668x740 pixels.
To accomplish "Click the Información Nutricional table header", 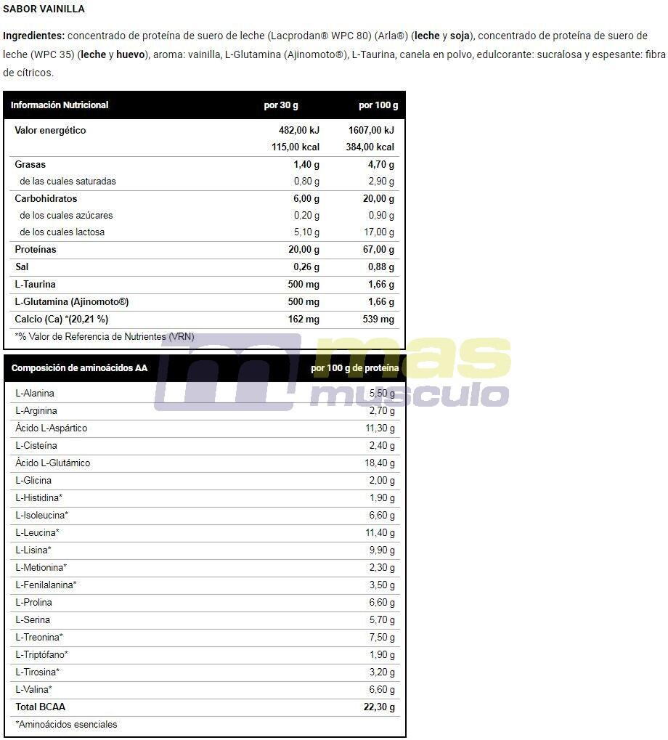I will (60, 105).
